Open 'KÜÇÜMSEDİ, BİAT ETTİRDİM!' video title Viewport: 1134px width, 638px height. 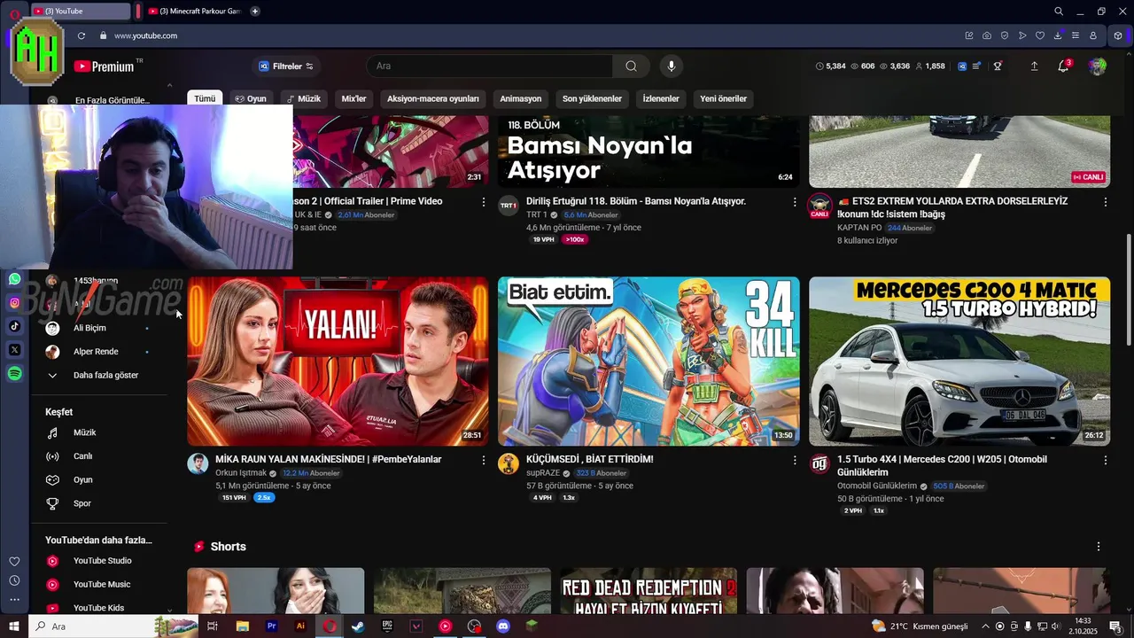click(590, 460)
